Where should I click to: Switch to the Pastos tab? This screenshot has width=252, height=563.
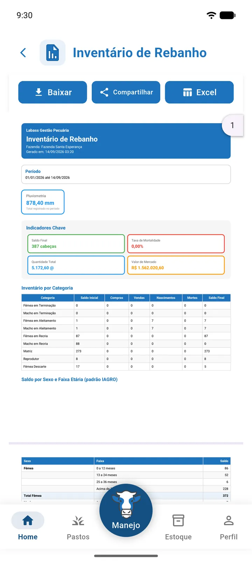pos(78,526)
